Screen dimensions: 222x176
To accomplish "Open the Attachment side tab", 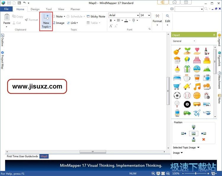I will pyautogui.click(x=219, y=80).
